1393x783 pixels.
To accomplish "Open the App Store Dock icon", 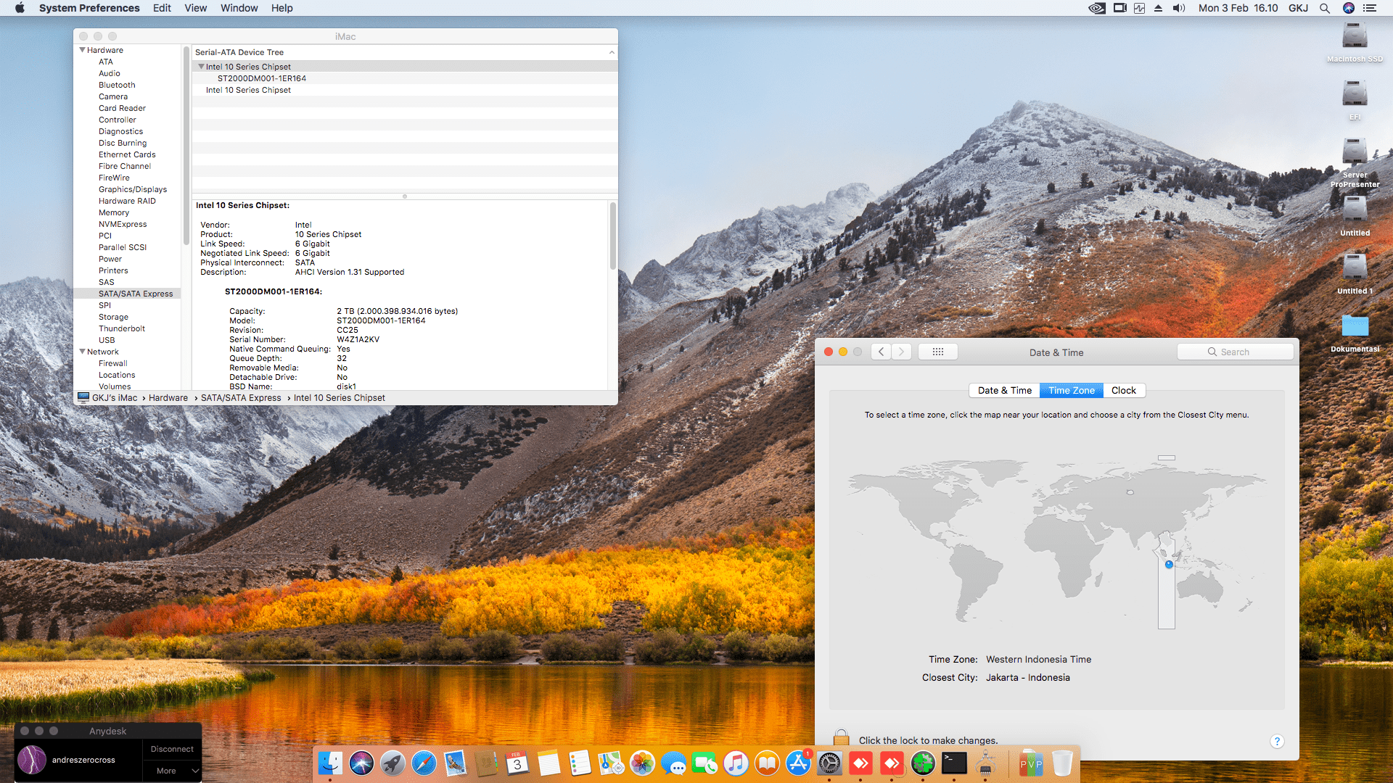I will point(798,763).
